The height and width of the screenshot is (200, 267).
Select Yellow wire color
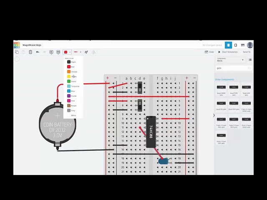tap(72, 77)
